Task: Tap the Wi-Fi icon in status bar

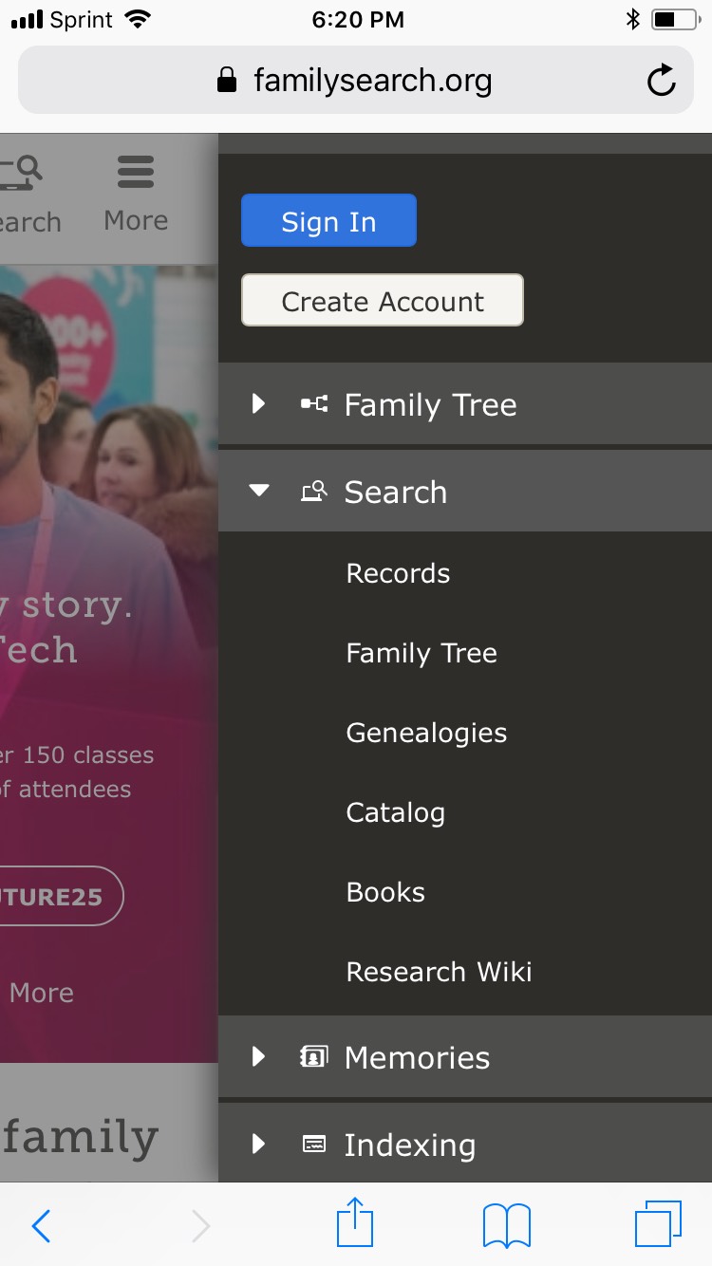Action: 139,19
